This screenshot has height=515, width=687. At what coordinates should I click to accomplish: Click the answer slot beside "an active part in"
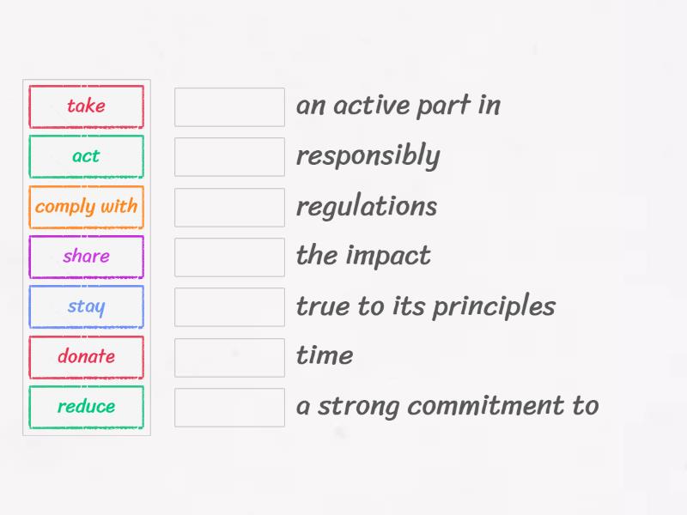click(x=228, y=106)
